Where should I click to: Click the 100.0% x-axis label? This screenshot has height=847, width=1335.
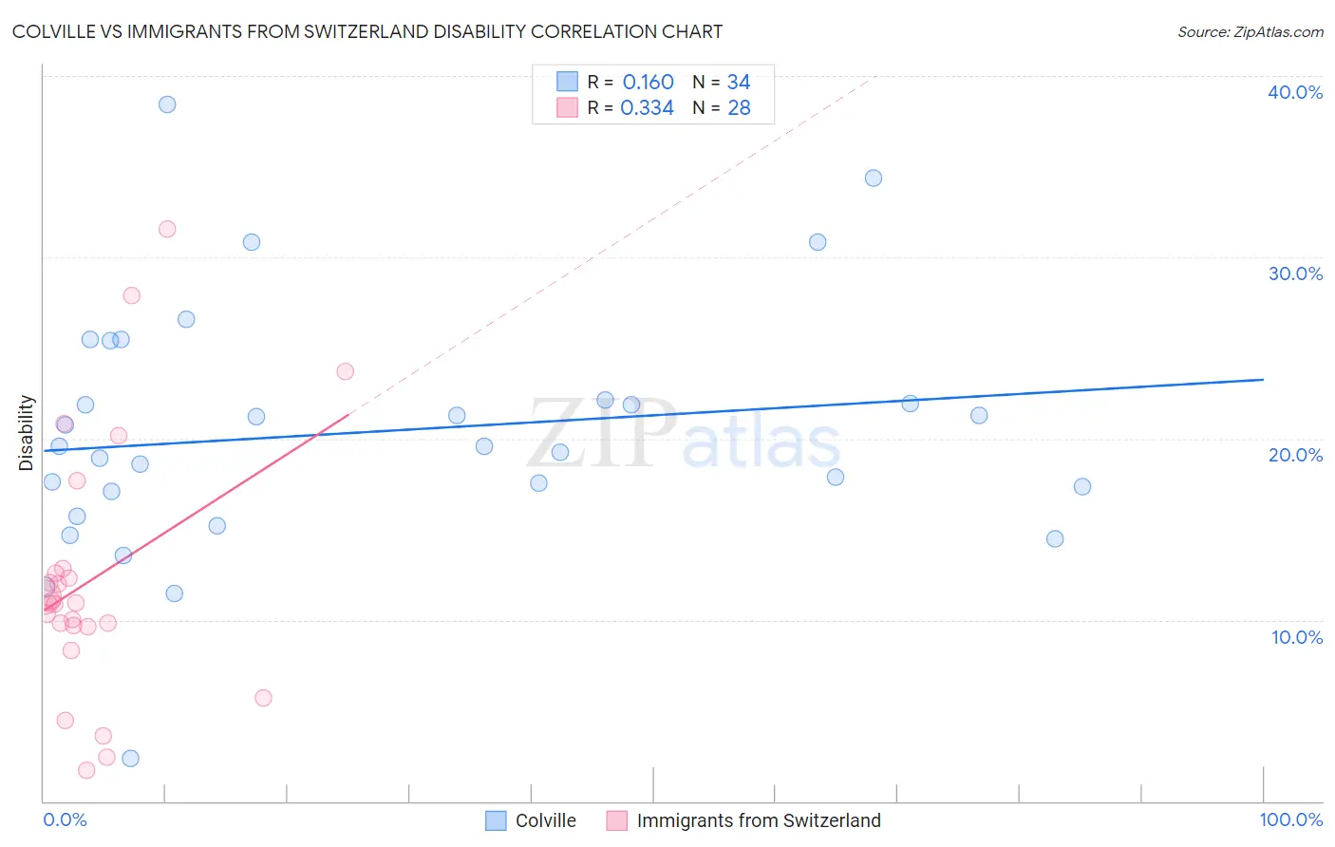click(1291, 819)
